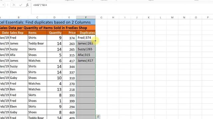The image size is (213, 119).
Task: Select column F header
Action: 86,18
